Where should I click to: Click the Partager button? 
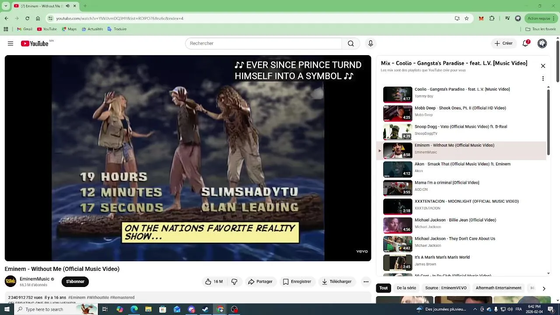tap(260, 282)
